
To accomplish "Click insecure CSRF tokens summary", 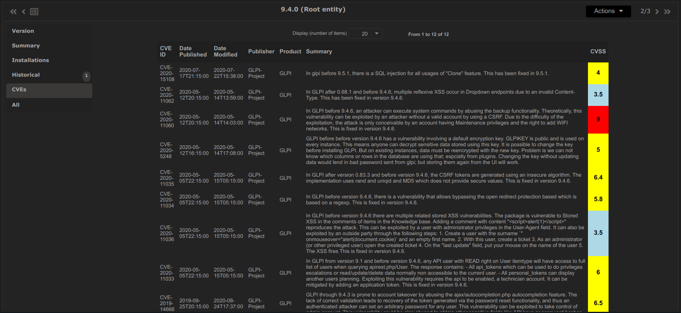I will 444,178.
